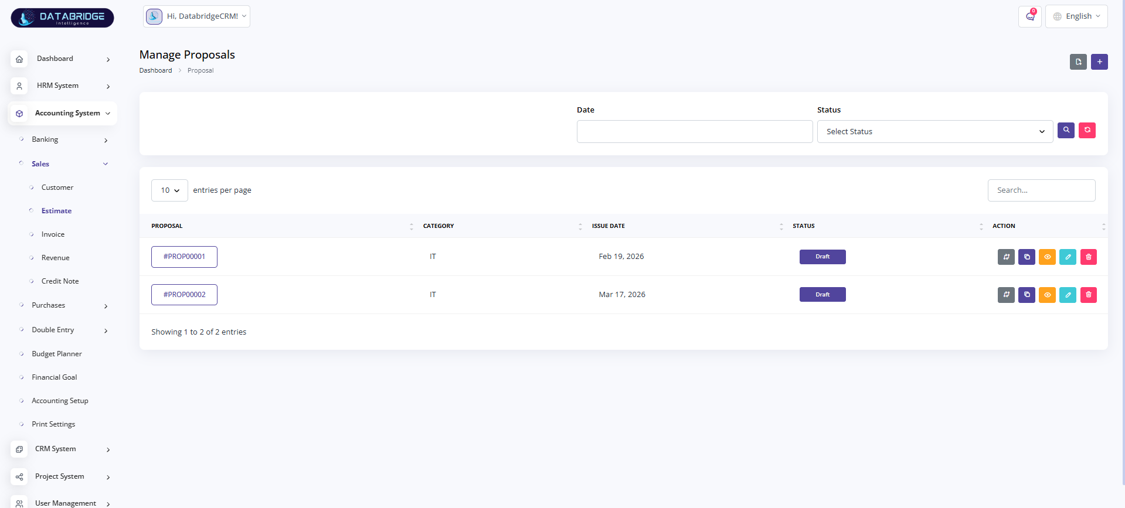Click the Draft status badge for #PROP00002
This screenshot has width=1125, height=508.
[822, 295]
